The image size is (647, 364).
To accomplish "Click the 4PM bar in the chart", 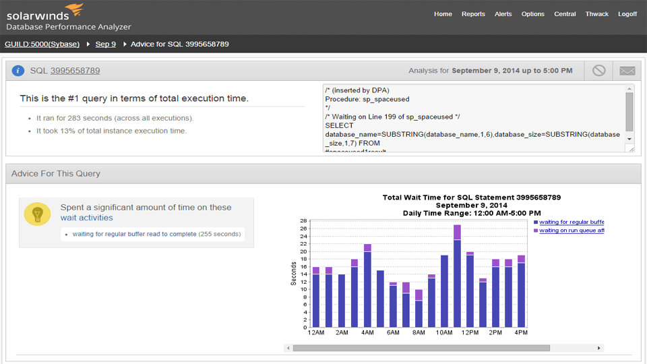I will 522,291.
